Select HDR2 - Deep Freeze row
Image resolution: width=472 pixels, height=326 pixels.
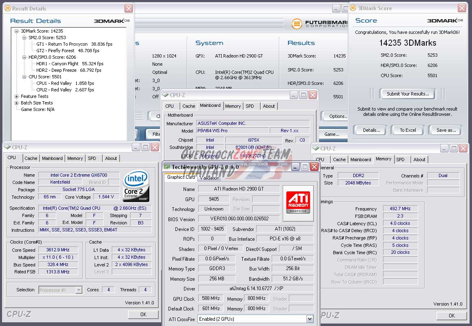(x=69, y=70)
